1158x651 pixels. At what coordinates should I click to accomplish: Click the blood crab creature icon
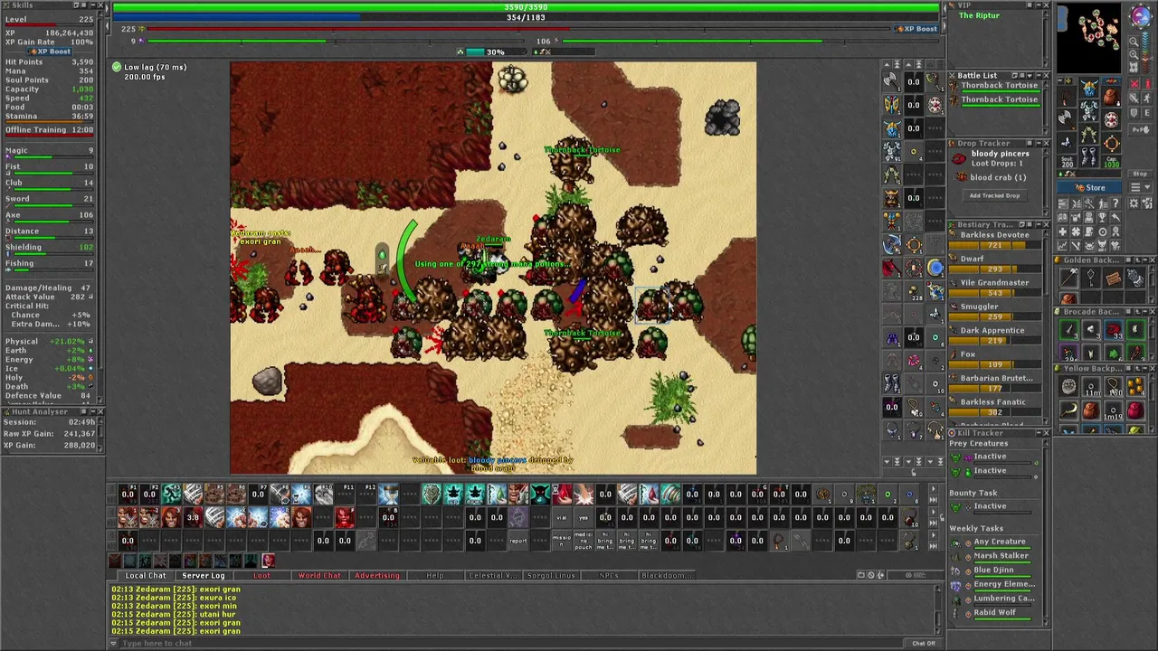pyautogui.click(x=962, y=176)
